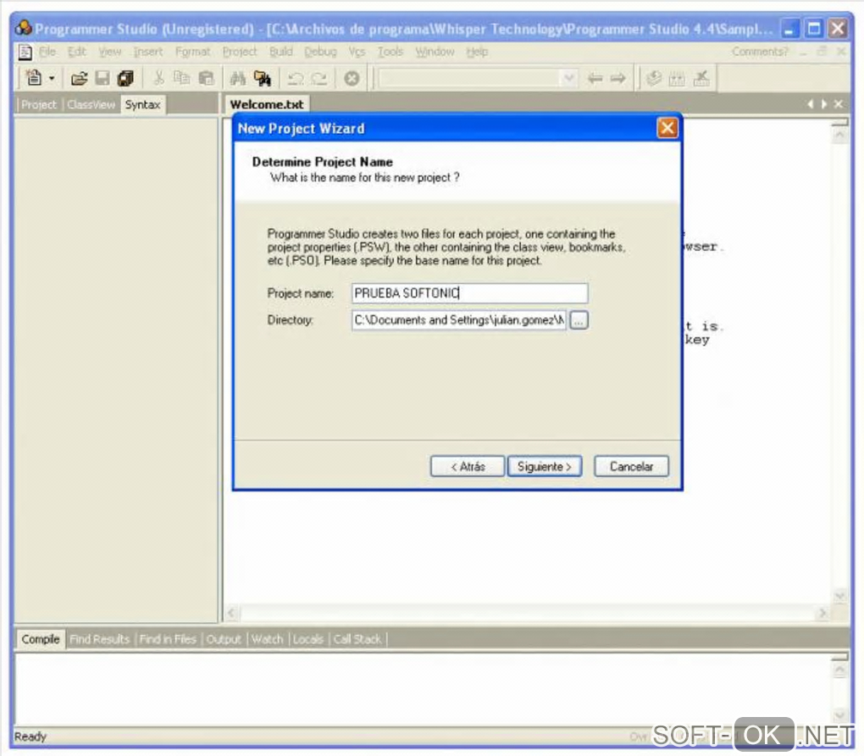Click editor vertical scrollbar down arrow
Screen dimensions: 864x756
(839, 596)
